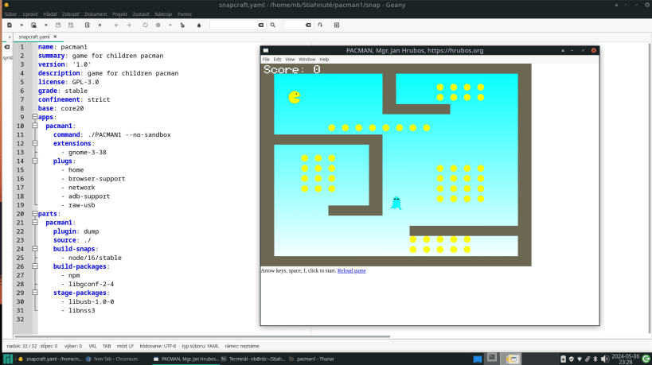Click the Compile toolbar icon
652x365 pixels.
pyautogui.click(x=145, y=25)
